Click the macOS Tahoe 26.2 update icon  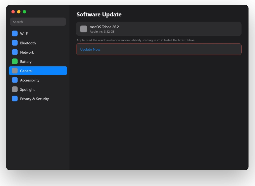[x=83, y=29]
